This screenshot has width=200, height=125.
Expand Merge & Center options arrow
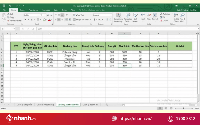[x=90, y=20]
